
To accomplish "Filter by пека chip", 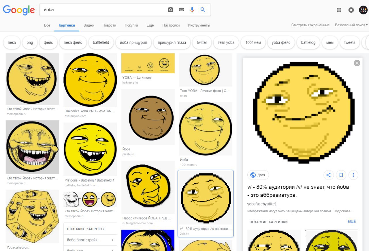I will click(x=12, y=42).
